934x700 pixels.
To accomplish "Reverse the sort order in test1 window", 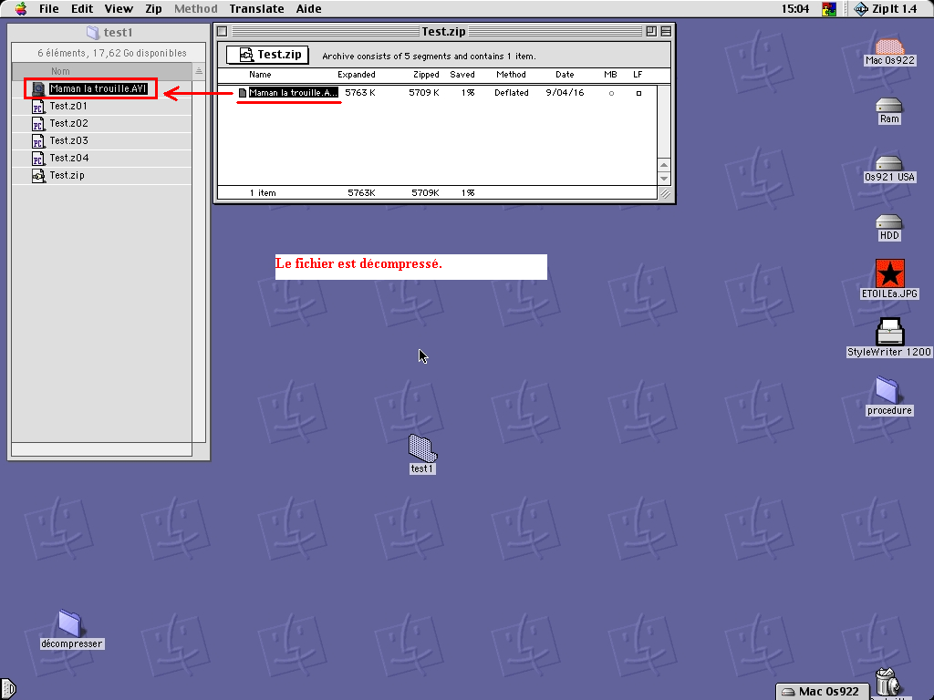I will [199, 71].
